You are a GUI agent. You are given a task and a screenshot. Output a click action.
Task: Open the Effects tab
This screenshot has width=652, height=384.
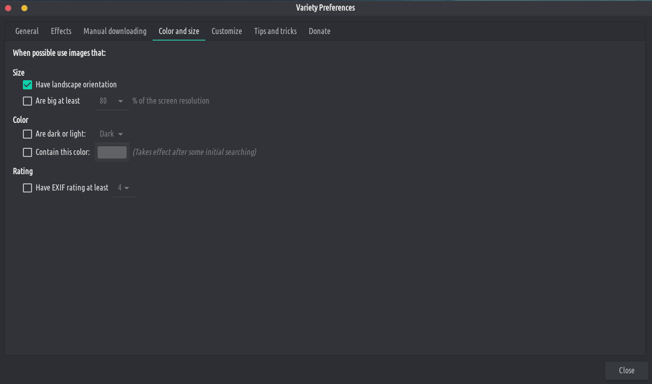61,31
